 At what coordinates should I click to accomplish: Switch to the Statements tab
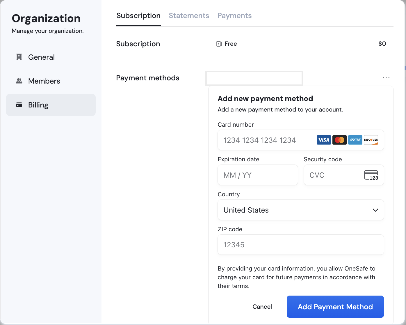(189, 16)
